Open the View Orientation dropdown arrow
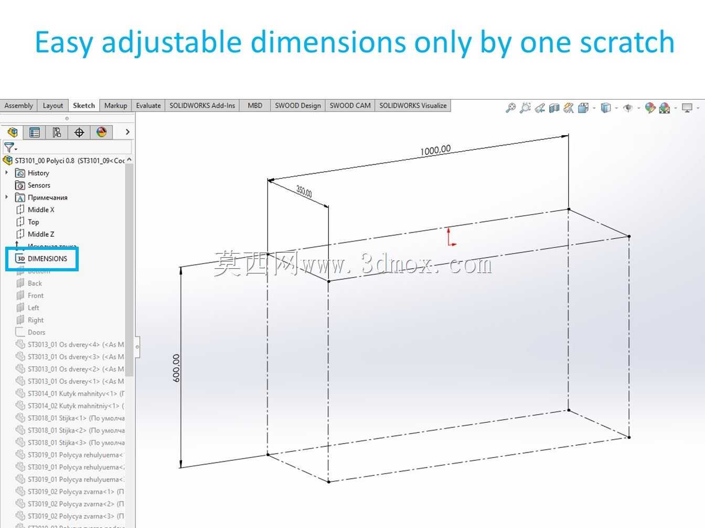The width and height of the screenshot is (705, 528). pos(594,108)
